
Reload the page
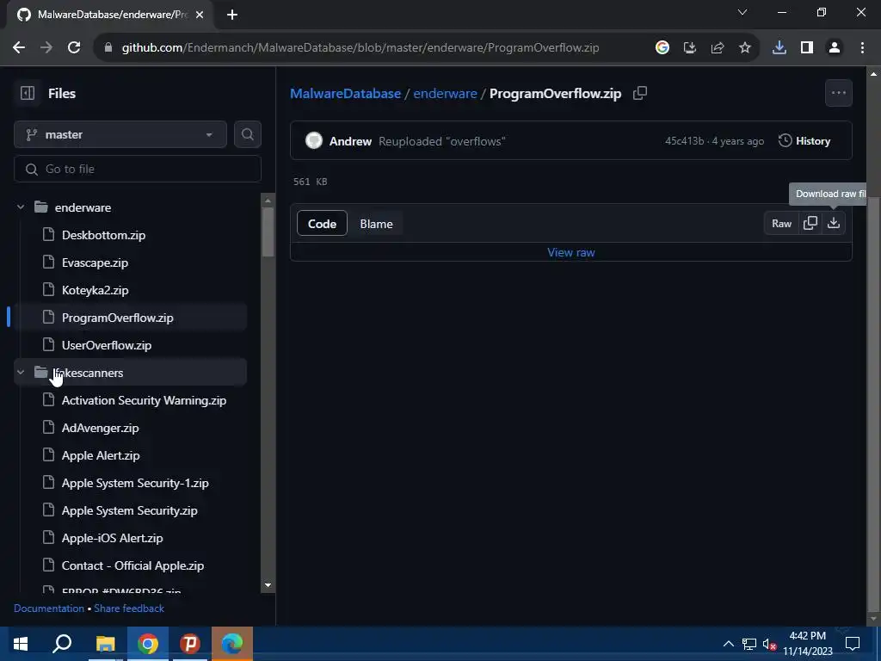(x=74, y=47)
